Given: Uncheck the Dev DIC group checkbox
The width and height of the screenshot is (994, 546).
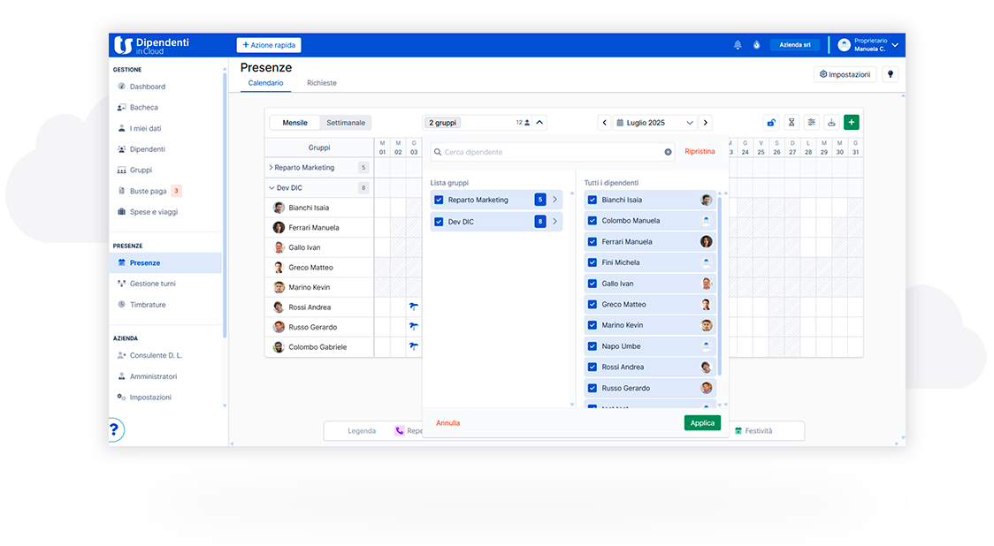Looking at the screenshot, I should (439, 222).
